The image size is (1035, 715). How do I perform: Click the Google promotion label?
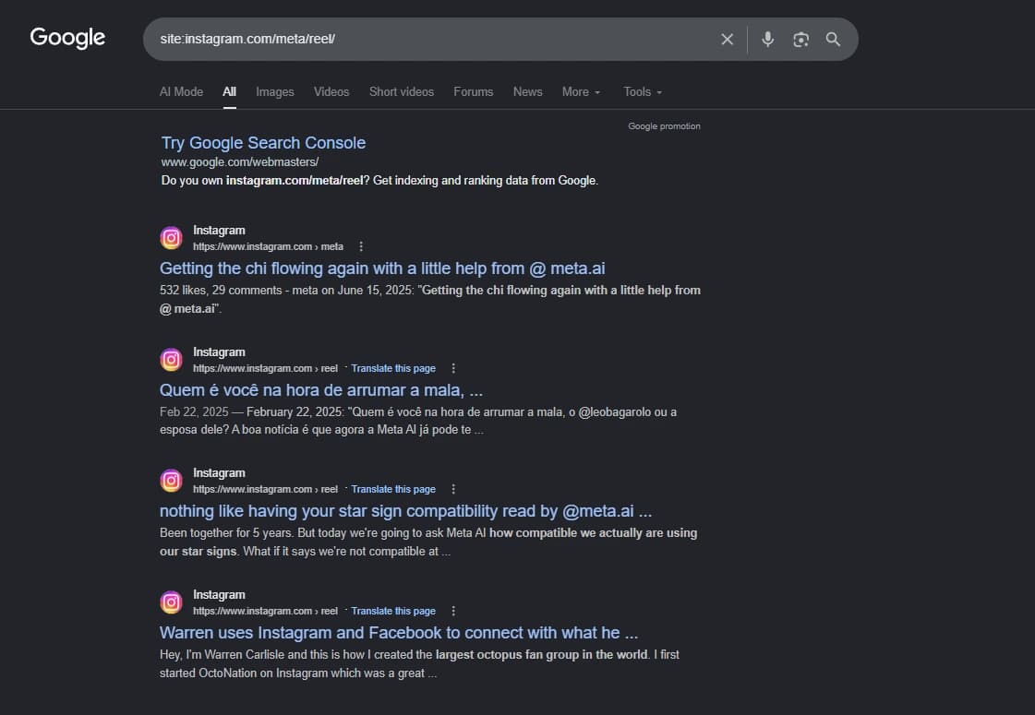pyautogui.click(x=664, y=126)
